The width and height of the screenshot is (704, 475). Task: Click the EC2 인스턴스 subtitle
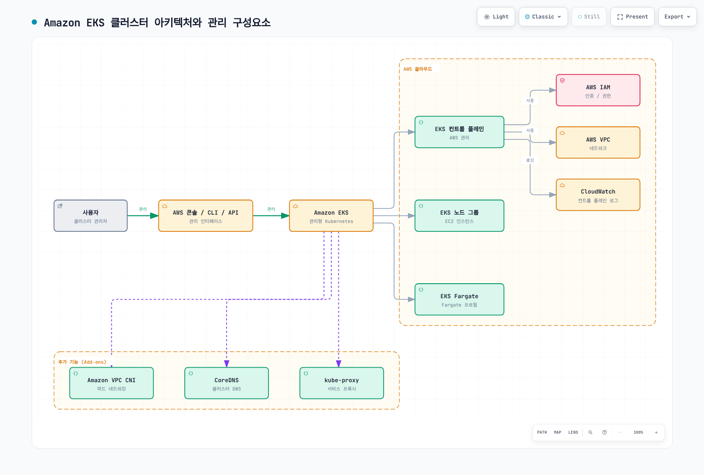click(x=459, y=221)
